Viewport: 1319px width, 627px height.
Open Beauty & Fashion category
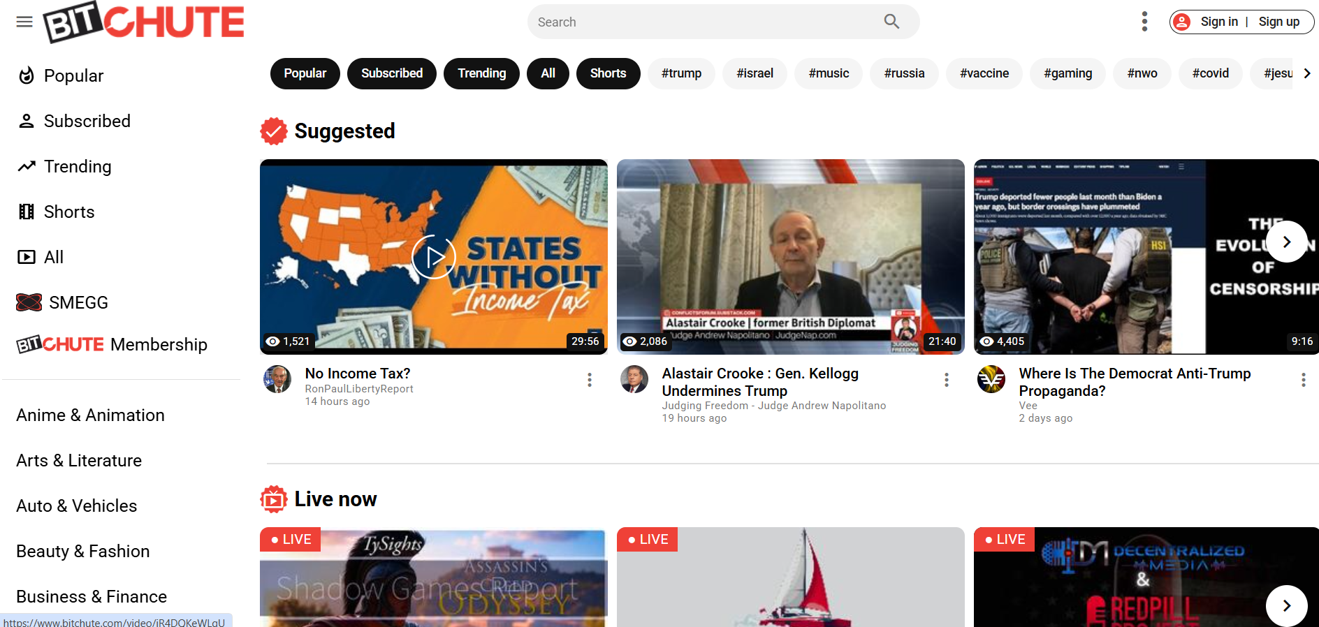(83, 552)
